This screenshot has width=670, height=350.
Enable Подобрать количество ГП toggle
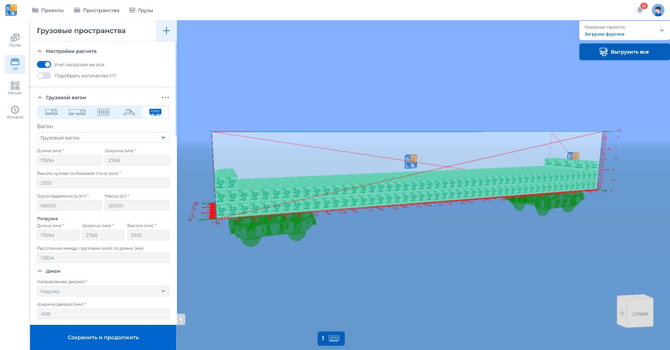click(44, 76)
